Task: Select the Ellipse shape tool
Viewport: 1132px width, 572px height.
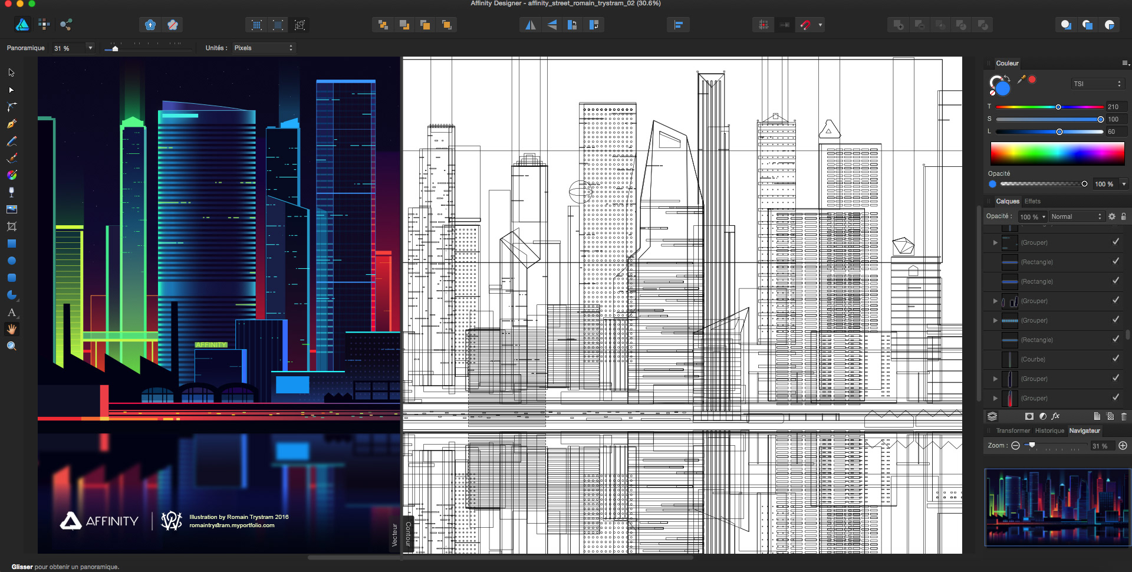Action: tap(11, 261)
